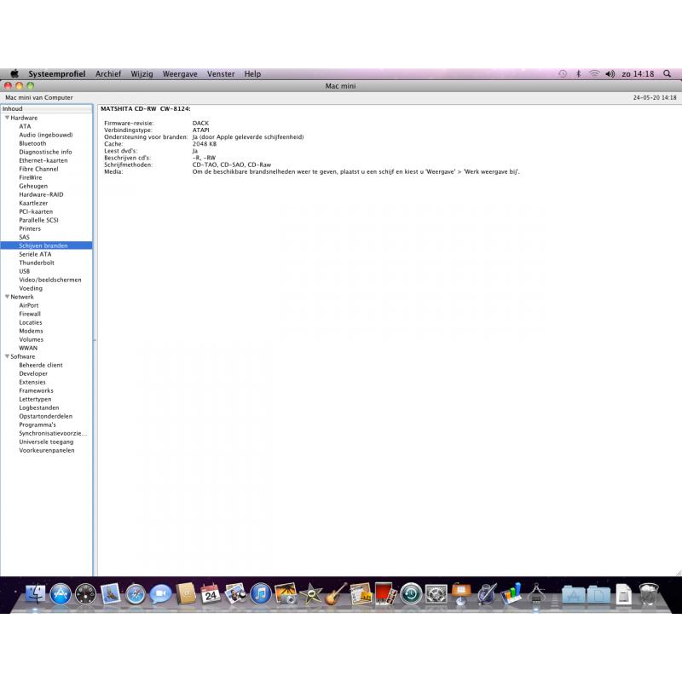Collapse the Software section triangle
The width and height of the screenshot is (682, 682).
point(7,355)
